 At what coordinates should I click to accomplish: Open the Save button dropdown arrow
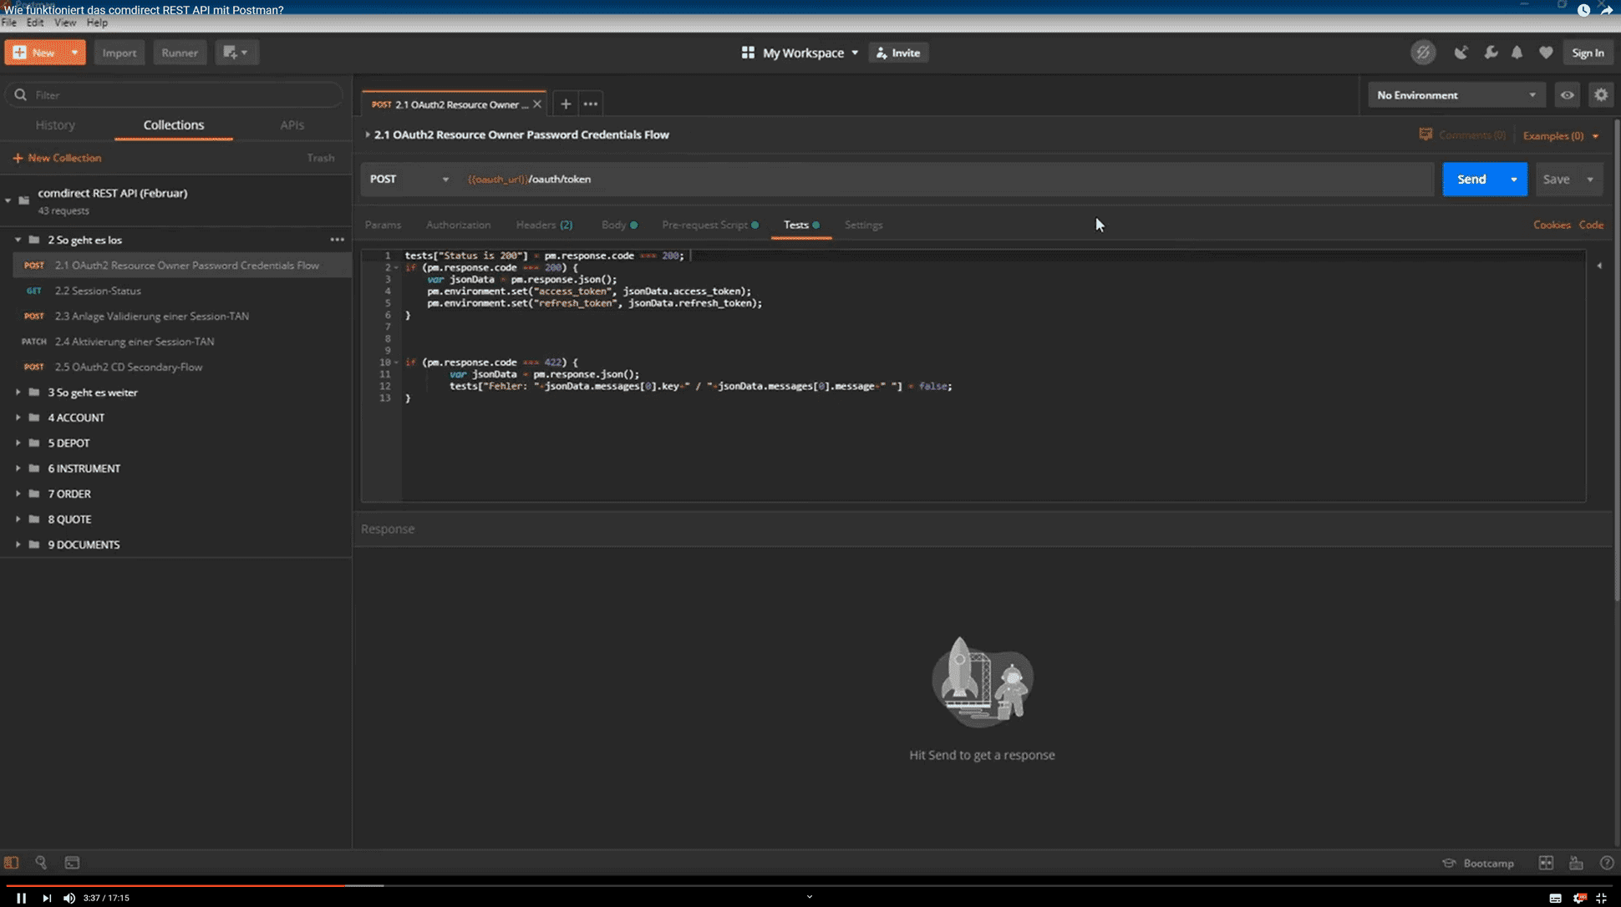pyautogui.click(x=1590, y=179)
